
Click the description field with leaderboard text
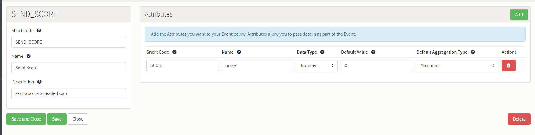point(69,93)
